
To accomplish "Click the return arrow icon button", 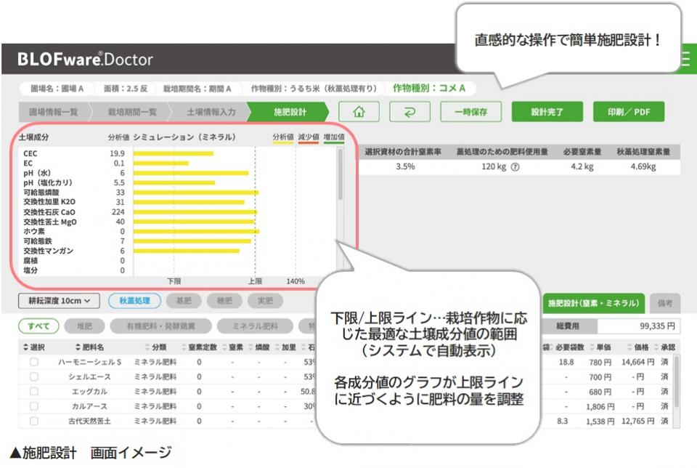I will pyautogui.click(x=410, y=112).
